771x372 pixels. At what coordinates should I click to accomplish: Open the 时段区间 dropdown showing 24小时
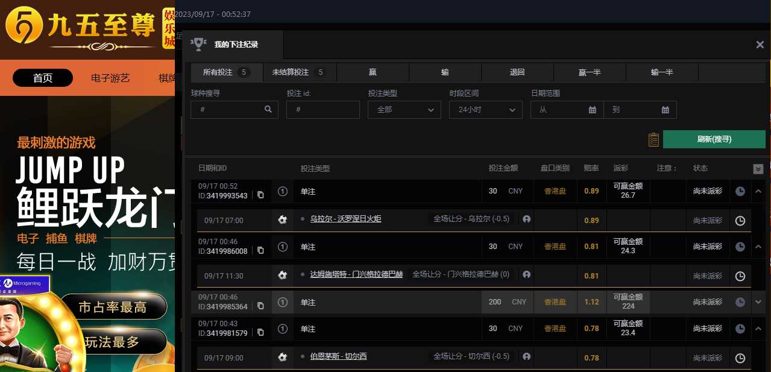click(x=486, y=110)
